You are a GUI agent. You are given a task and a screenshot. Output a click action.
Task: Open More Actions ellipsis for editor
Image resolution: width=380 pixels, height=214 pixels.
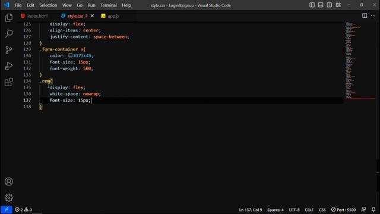tap(373, 16)
